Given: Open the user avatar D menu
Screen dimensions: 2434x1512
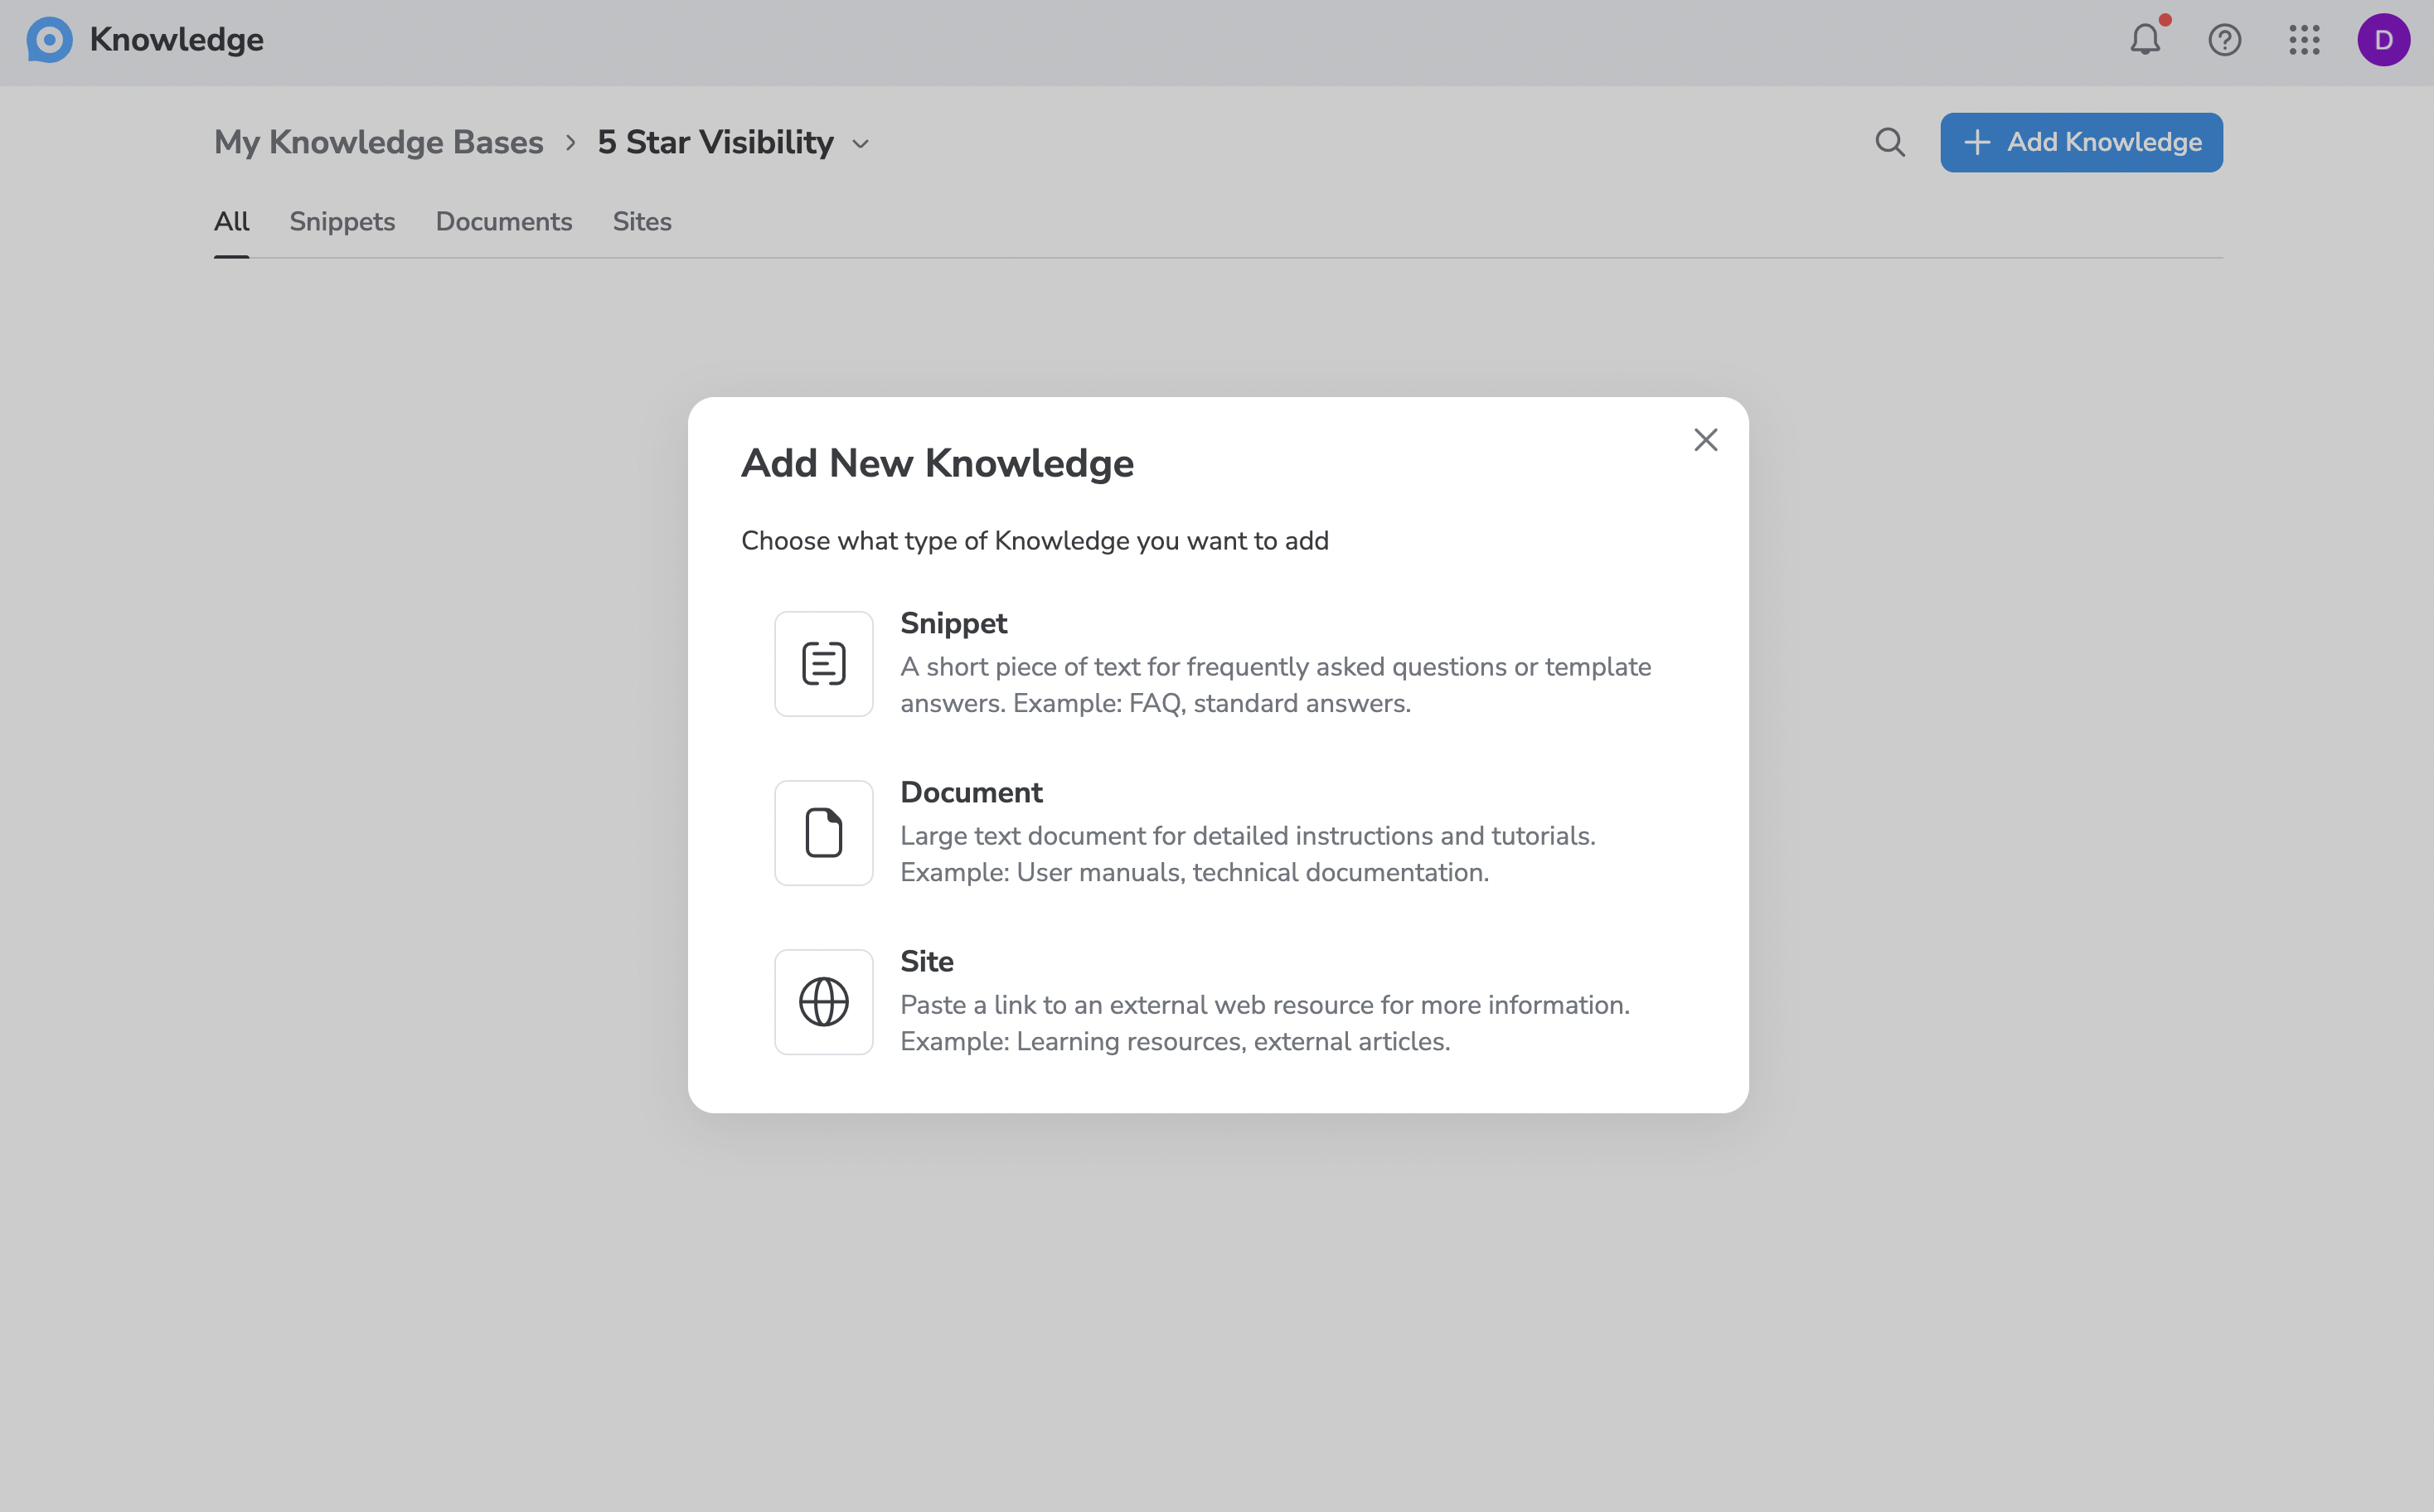Looking at the screenshot, I should (x=2383, y=40).
